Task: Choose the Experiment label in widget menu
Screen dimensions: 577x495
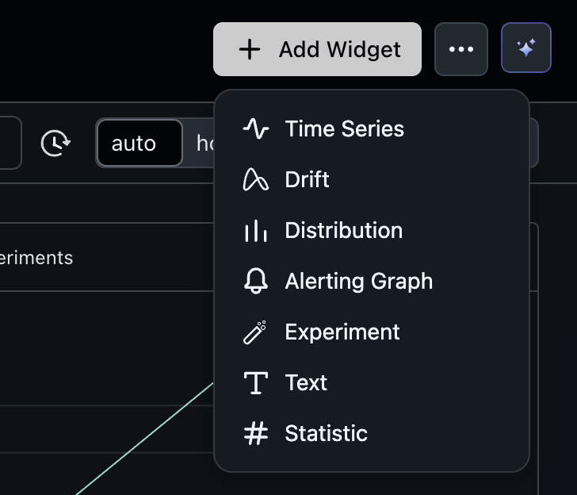Action: (342, 332)
